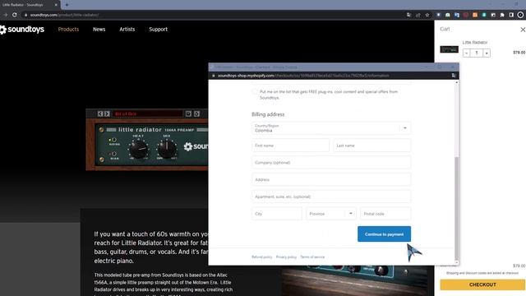Viewport: 526px width, 296px height.
Task: Open the Privacy policy link
Action: 286,257
